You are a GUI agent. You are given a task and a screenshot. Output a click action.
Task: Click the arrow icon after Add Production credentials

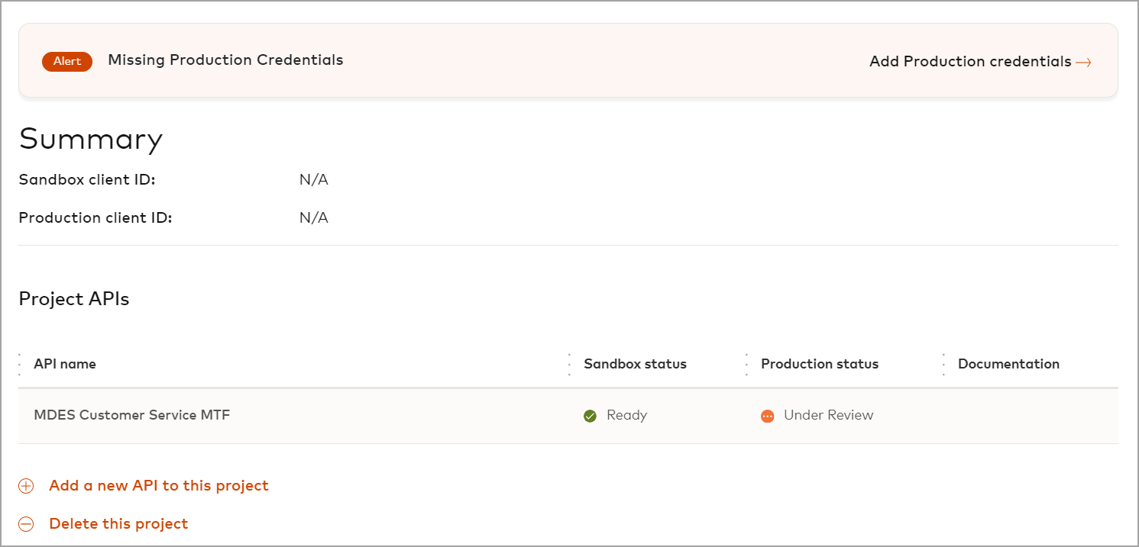tap(1083, 63)
